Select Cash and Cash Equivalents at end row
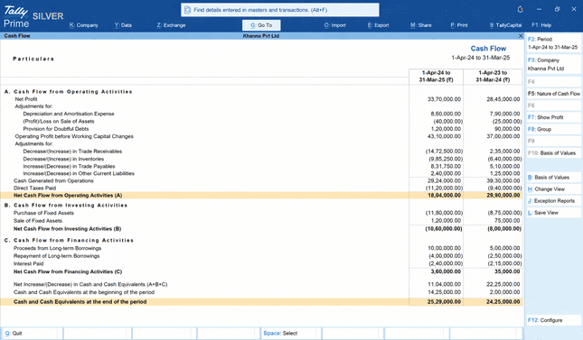Screen dimensions: 583x340 point(261,302)
